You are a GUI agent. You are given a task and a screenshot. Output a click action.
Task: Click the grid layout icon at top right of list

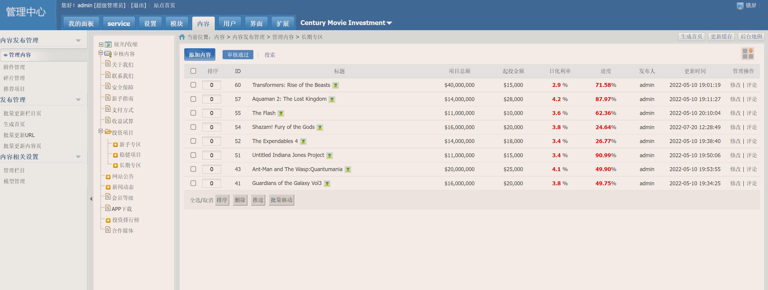click(x=748, y=54)
